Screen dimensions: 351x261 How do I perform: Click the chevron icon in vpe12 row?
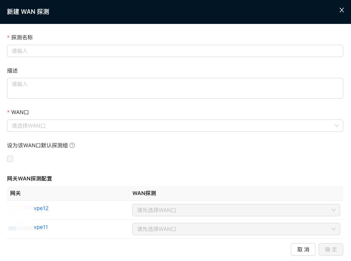(x=333, y=210)
